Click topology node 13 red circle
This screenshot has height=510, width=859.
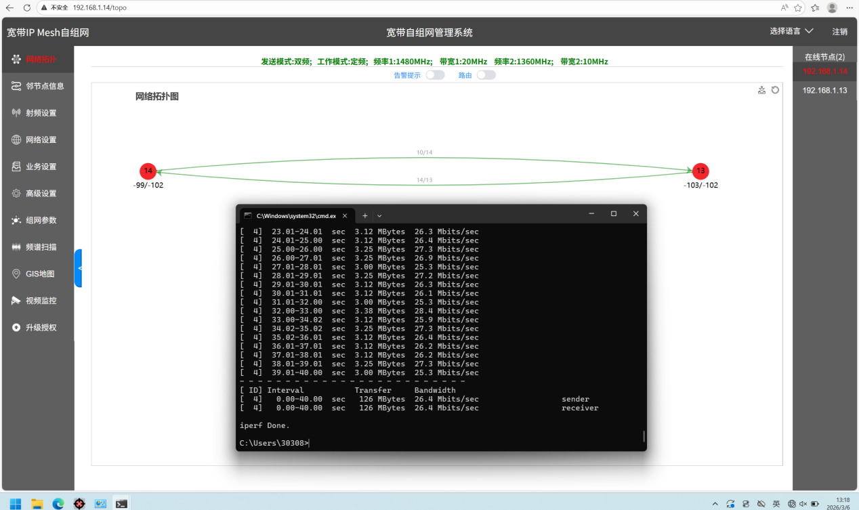(700, 171)
